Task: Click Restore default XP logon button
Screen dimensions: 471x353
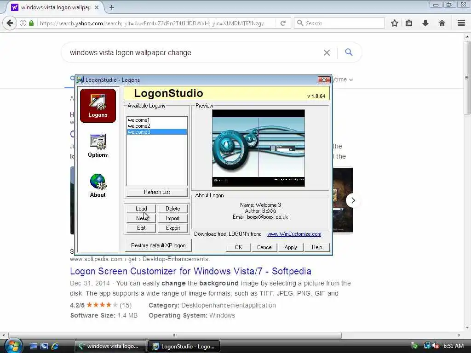Action: tap(158, 245)
